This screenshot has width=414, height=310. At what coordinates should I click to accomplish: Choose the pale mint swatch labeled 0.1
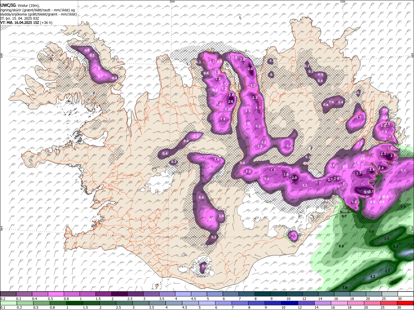click(8, 303)
